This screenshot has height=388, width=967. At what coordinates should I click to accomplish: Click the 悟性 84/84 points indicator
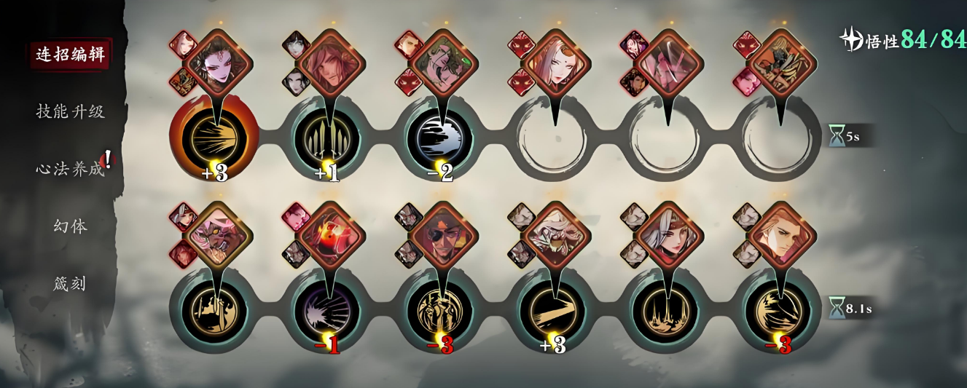[x=903, y=39]
